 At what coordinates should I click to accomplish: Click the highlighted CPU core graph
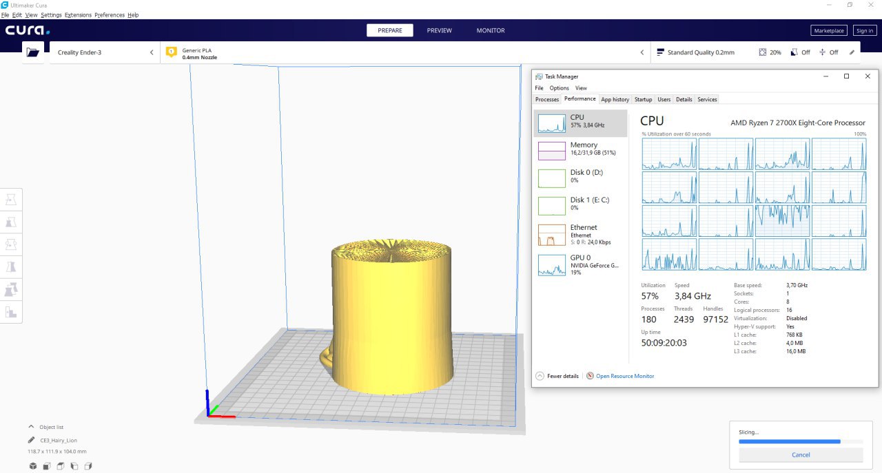coord(782,220)
